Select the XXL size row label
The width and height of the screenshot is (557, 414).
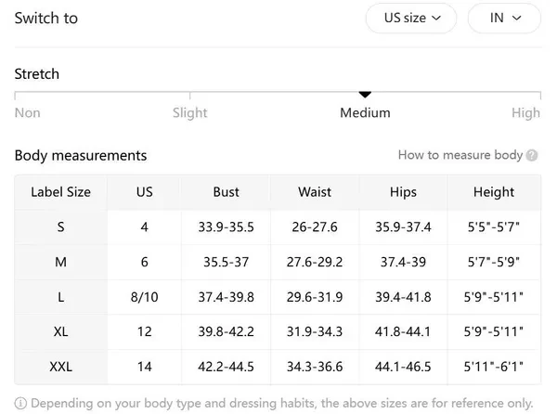coord(61,367)
